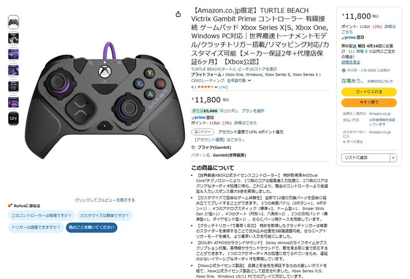Expand the CERO rating chevron
Viewport: 410px width, 279px height.
coord(249,80)
